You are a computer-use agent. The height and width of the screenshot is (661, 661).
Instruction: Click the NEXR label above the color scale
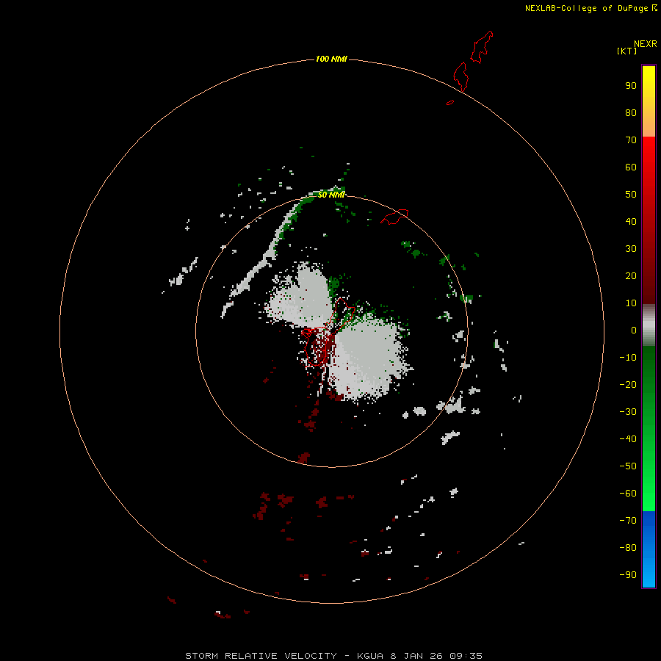pyautogui.click(x=645, y=44)
